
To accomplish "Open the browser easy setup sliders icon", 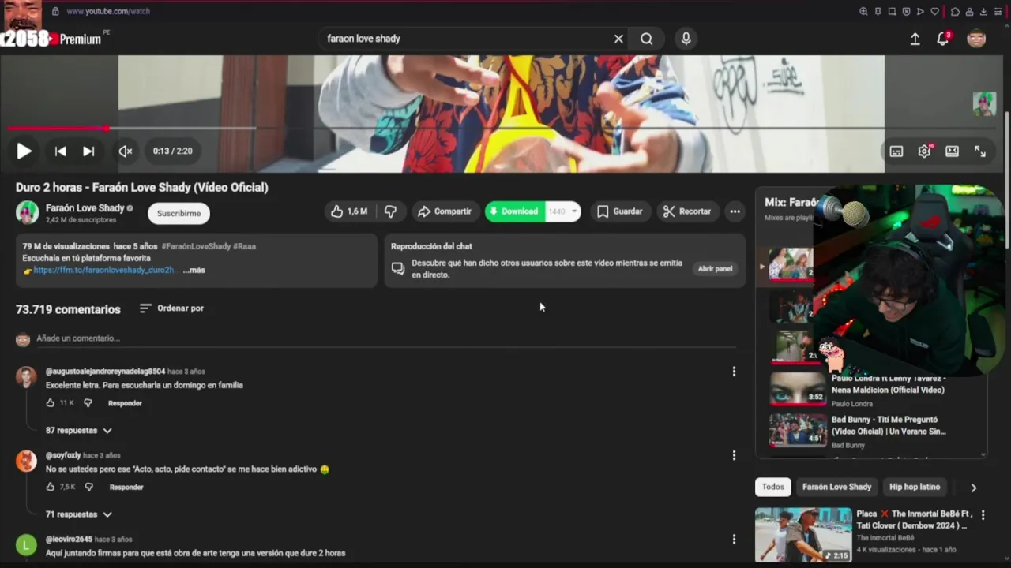I will (998, 12).
